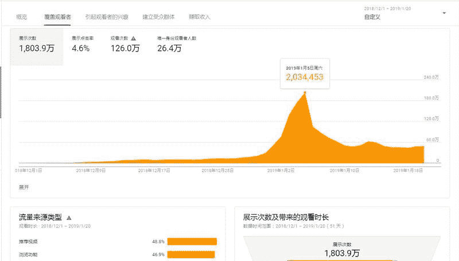Viewport: 459px width, 261px height.
Task: Click the orange 推荐视频 percentage bar
Action: (x=192, y=242)
